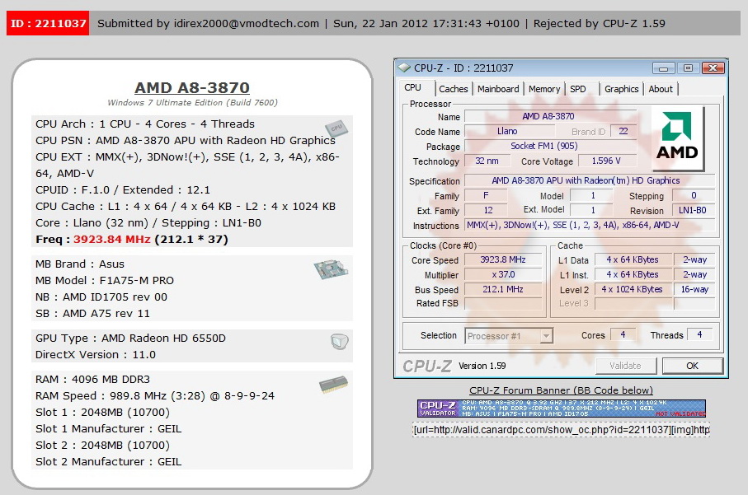This screenshot has height=495, width=748.
Task: Click the MB Model : F1A75-M PRO line
Action: [105, 281]
